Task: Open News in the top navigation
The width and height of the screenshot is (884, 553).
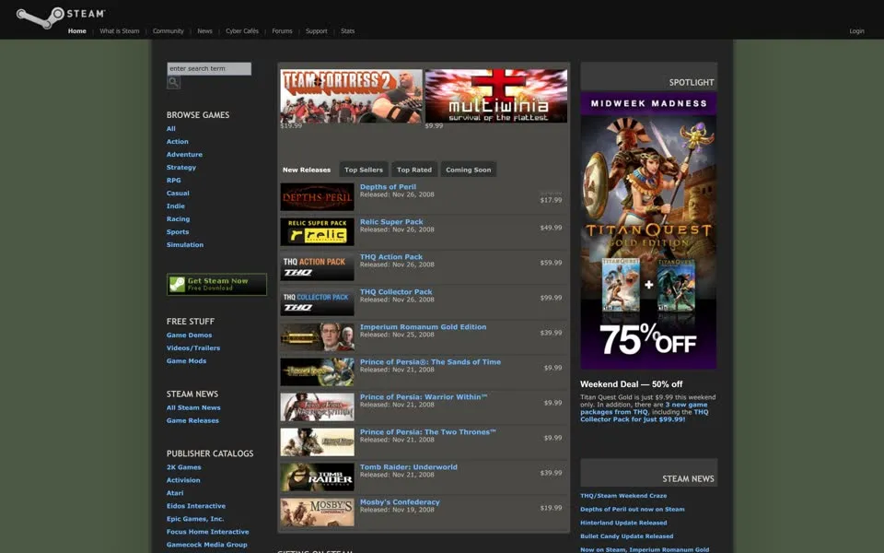Action: [204, 31]
